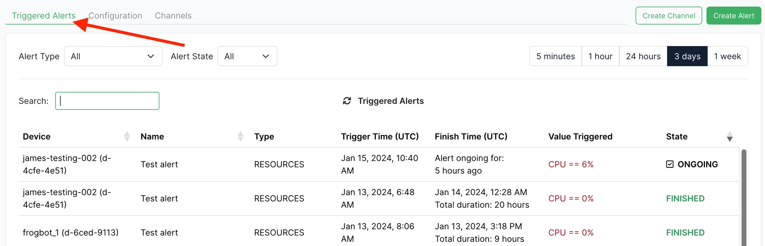Focus the Search input field

coord(107,101)
